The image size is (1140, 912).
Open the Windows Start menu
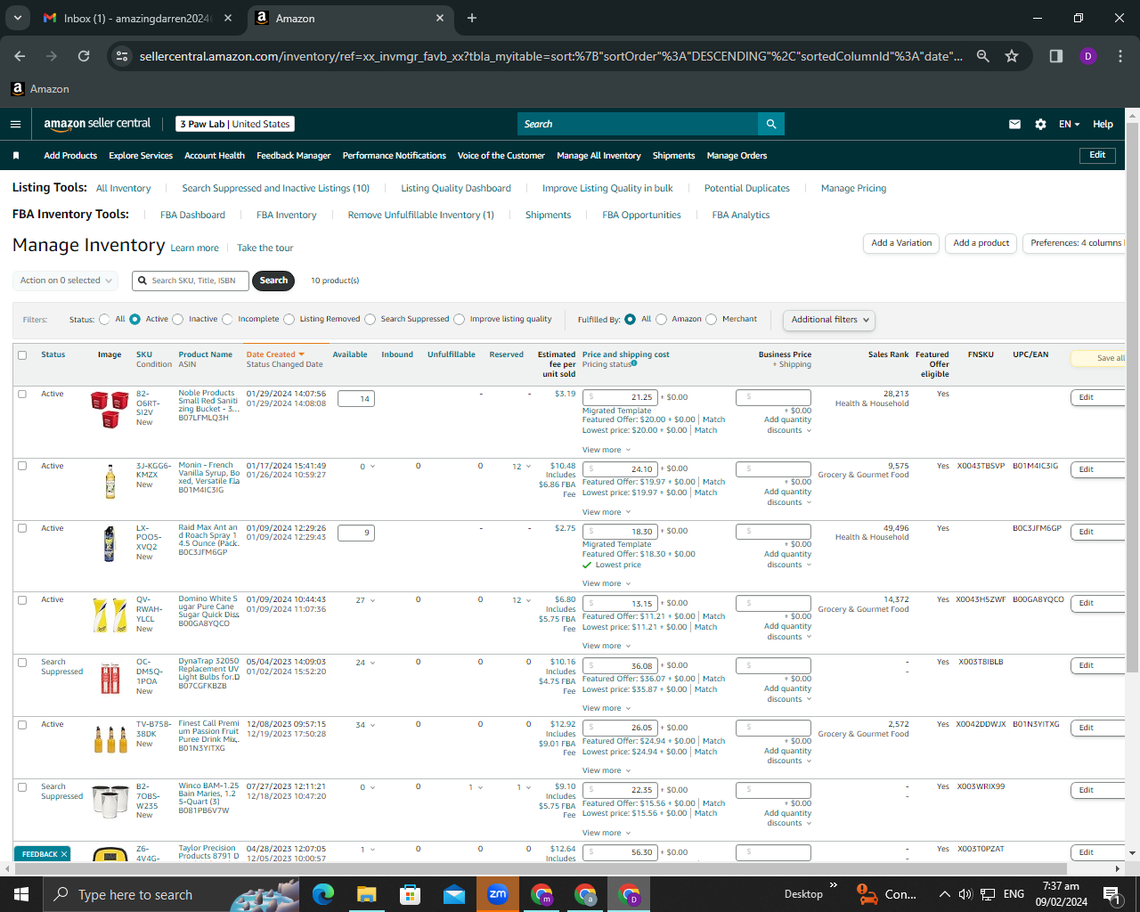click(x=21, y=894)
